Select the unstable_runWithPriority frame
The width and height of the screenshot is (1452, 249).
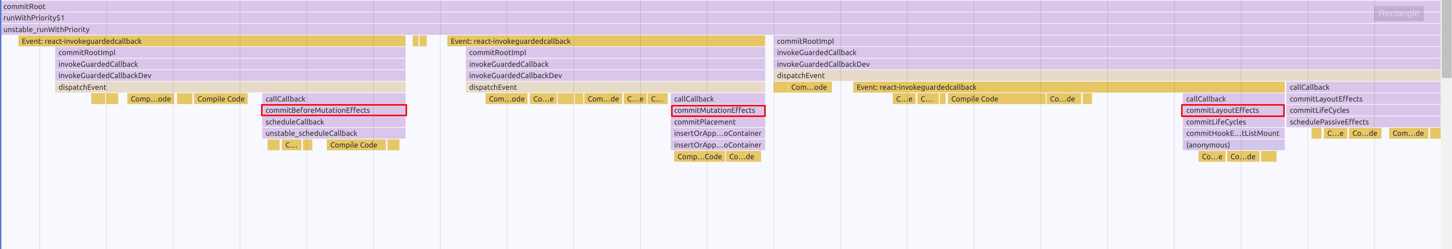pos(676,29)
